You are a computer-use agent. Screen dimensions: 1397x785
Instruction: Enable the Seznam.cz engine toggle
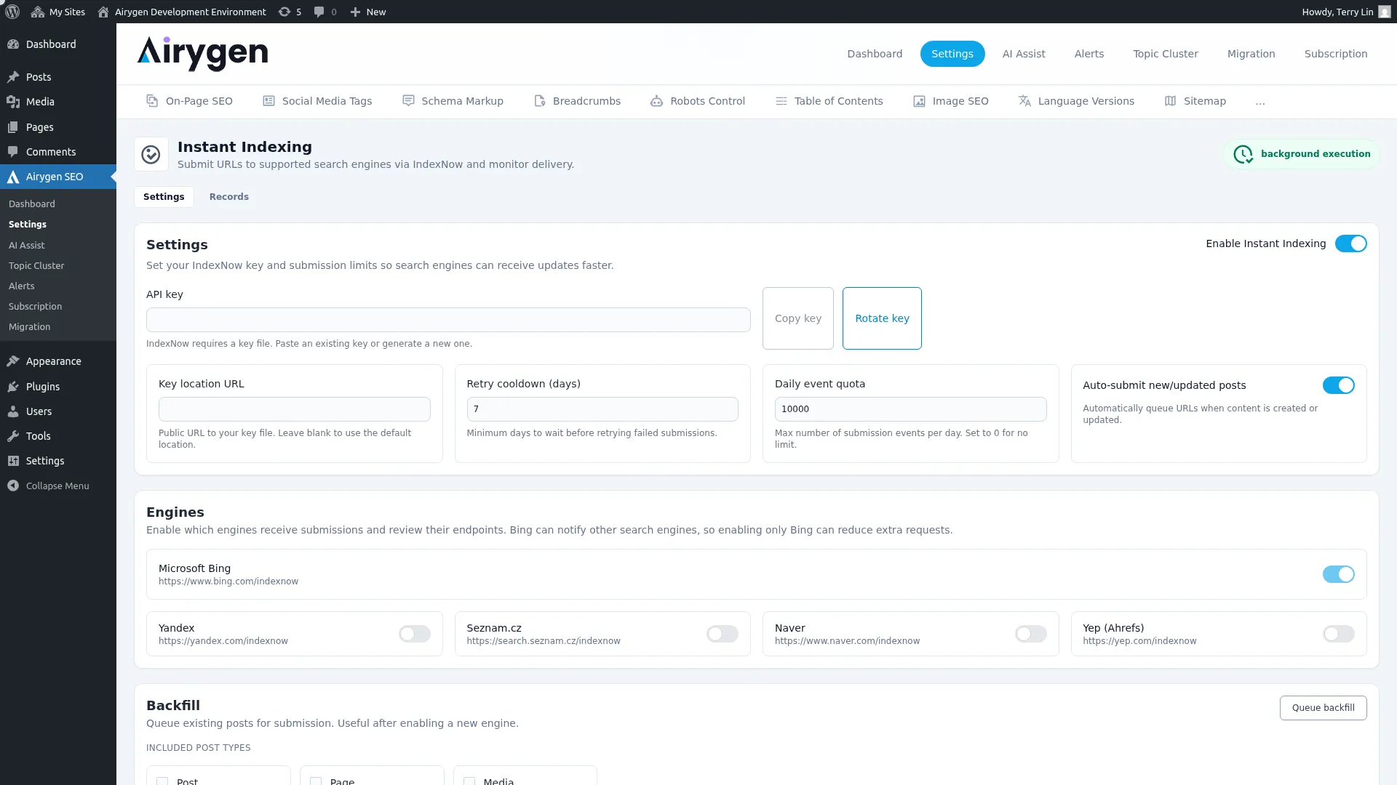pos(723,634)
